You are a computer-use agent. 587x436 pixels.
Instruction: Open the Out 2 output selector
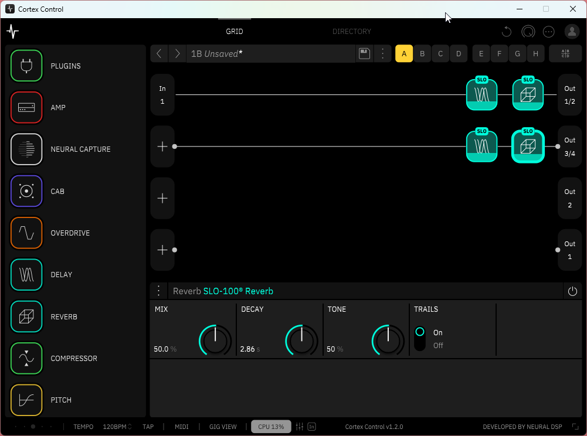(x=569, y=198)
